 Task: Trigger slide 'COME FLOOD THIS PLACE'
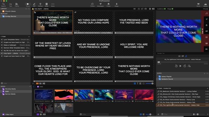coord(53,71)
